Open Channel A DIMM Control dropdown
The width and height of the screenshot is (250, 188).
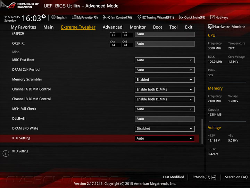165,89
